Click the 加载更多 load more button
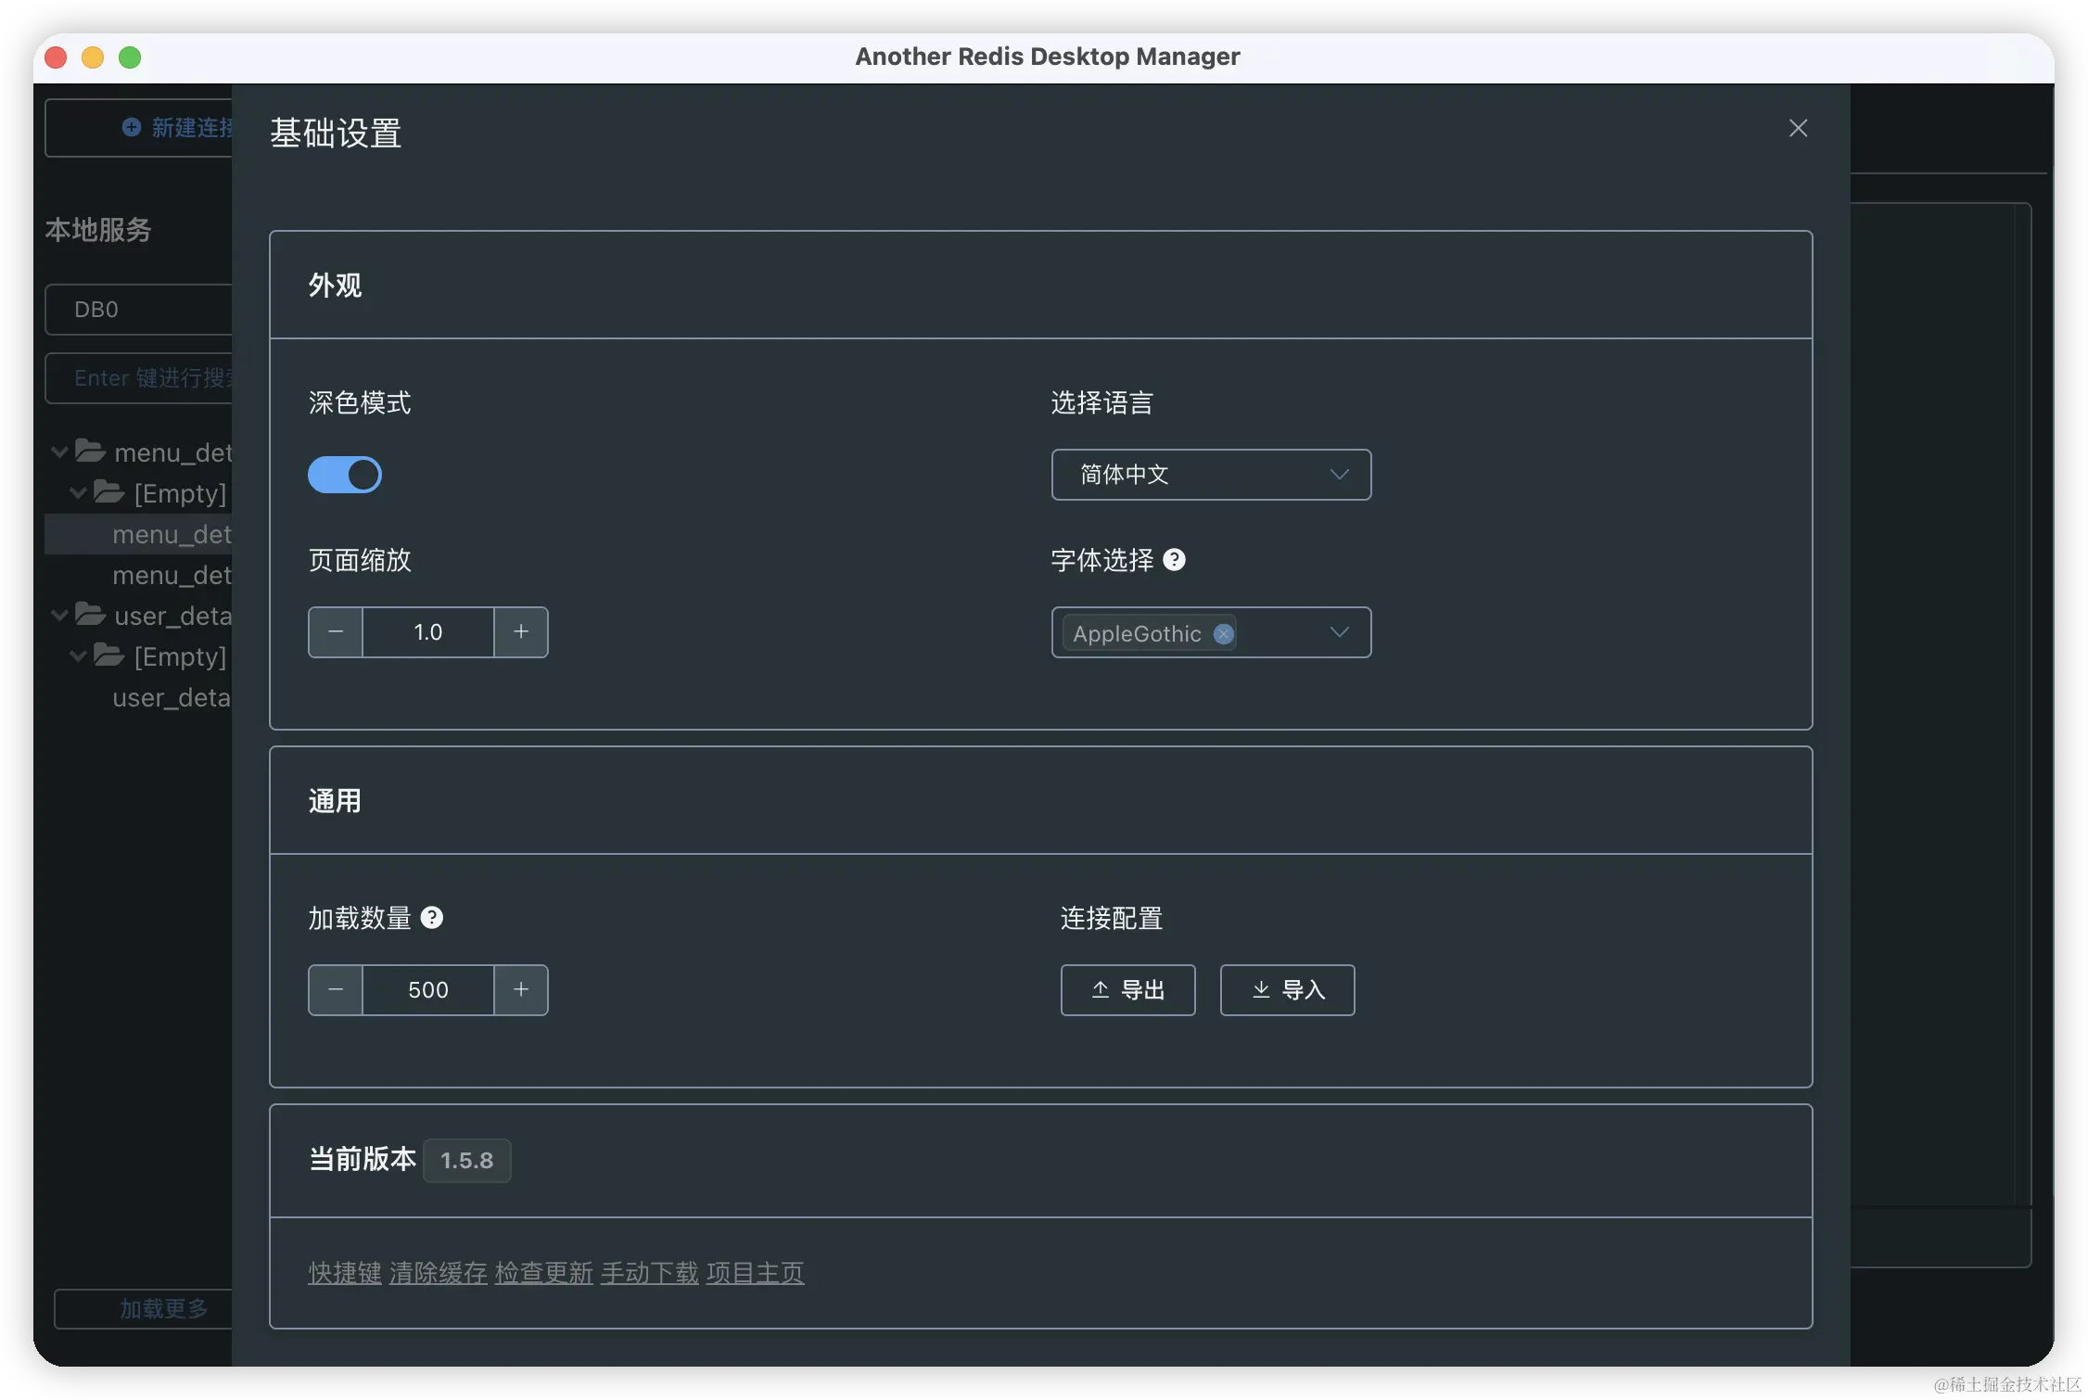Image resolution: width=2088 pixels, height=1400 pixels. click(144, 1308)
